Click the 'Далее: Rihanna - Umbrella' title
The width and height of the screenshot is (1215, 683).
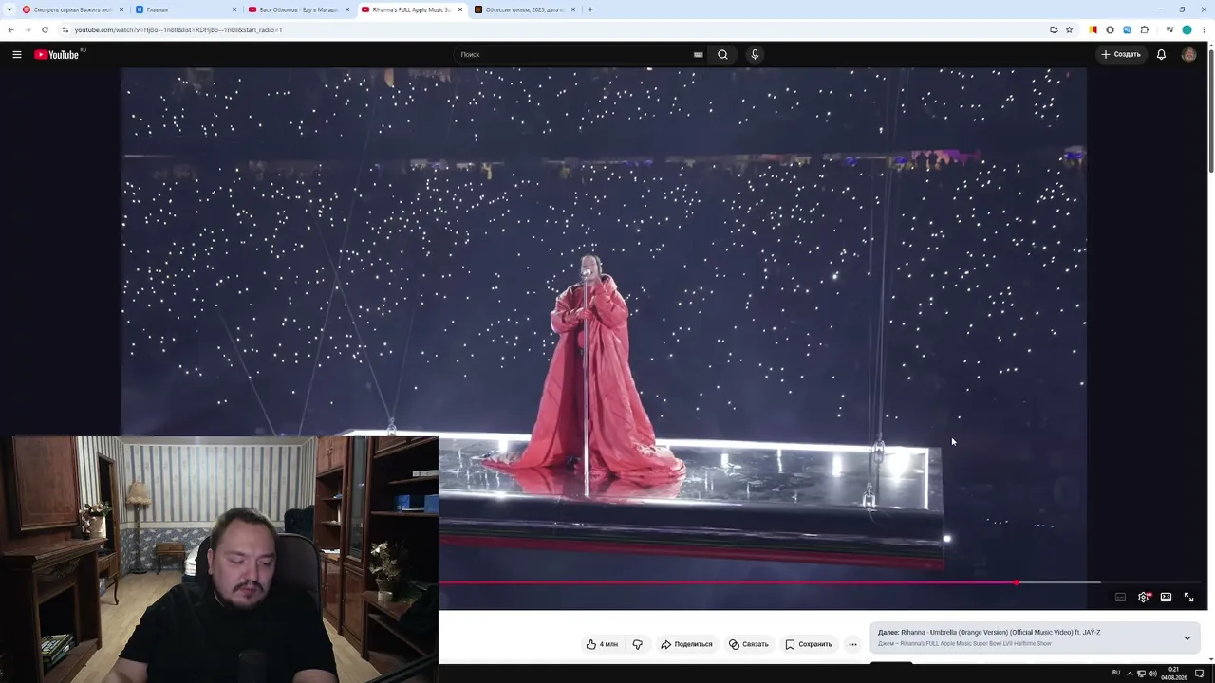pos(989,633)
